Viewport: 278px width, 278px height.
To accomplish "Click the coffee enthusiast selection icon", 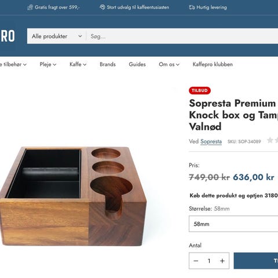I will tap(103, 7).
